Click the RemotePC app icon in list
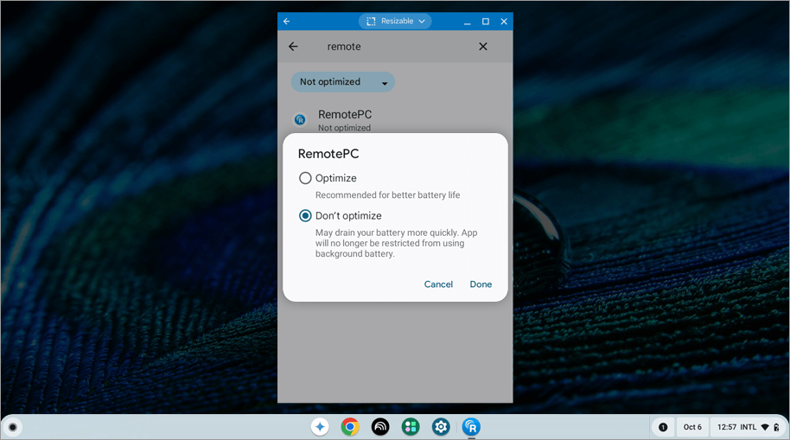 click(300, 120)
